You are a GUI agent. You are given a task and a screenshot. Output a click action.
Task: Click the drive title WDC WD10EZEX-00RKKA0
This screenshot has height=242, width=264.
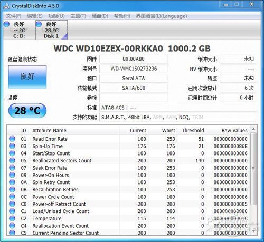tap(108, 49)
